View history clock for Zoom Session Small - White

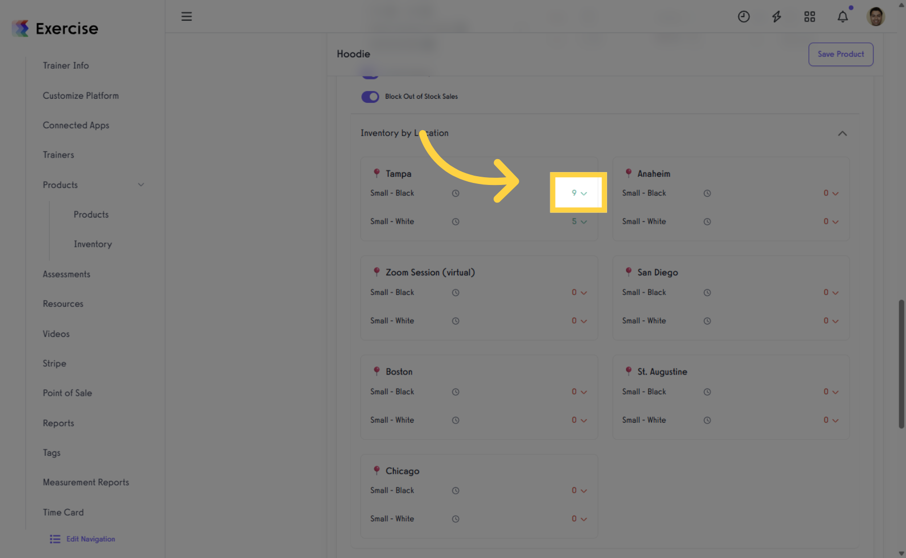point(455,321)
